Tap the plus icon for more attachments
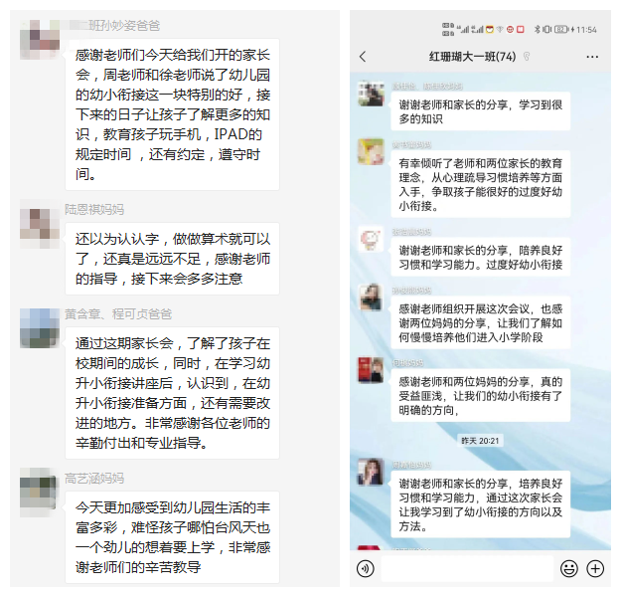Image resolution: width=621 pixels, height=597 pixels. pos(595,569)
